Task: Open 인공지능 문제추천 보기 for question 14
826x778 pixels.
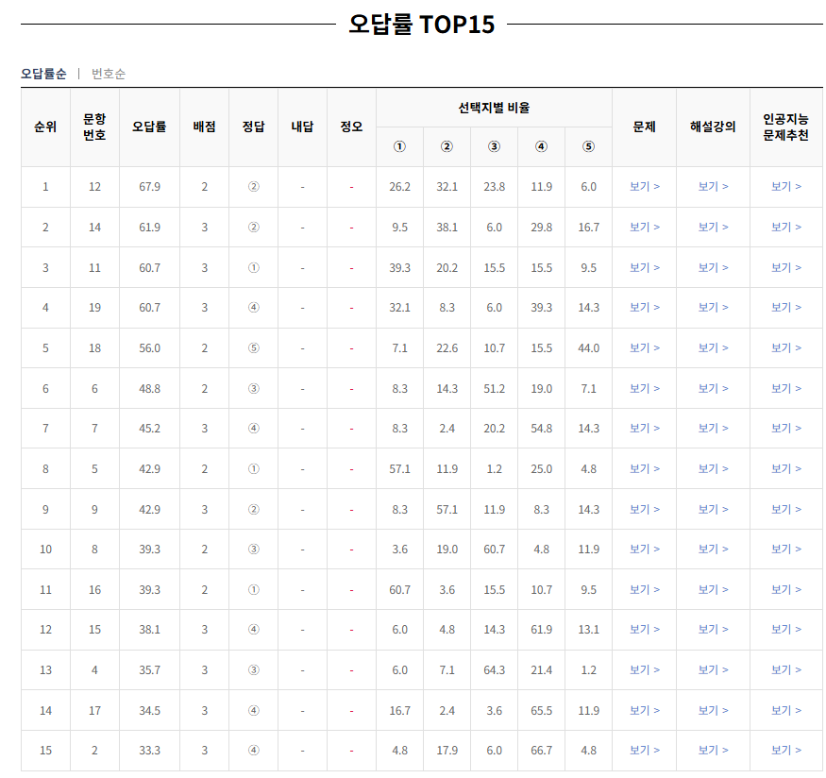Action: point(786,227)
